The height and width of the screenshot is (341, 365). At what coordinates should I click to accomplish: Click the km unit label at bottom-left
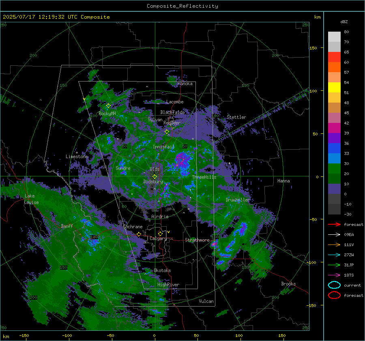click(x=6, y=337)
